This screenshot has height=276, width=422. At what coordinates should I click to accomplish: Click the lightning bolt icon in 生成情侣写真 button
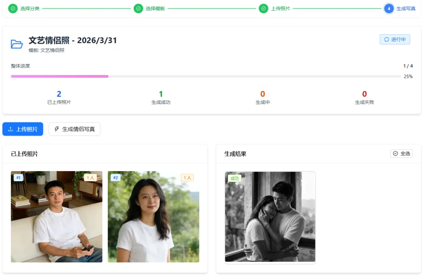tap(57, 129)
